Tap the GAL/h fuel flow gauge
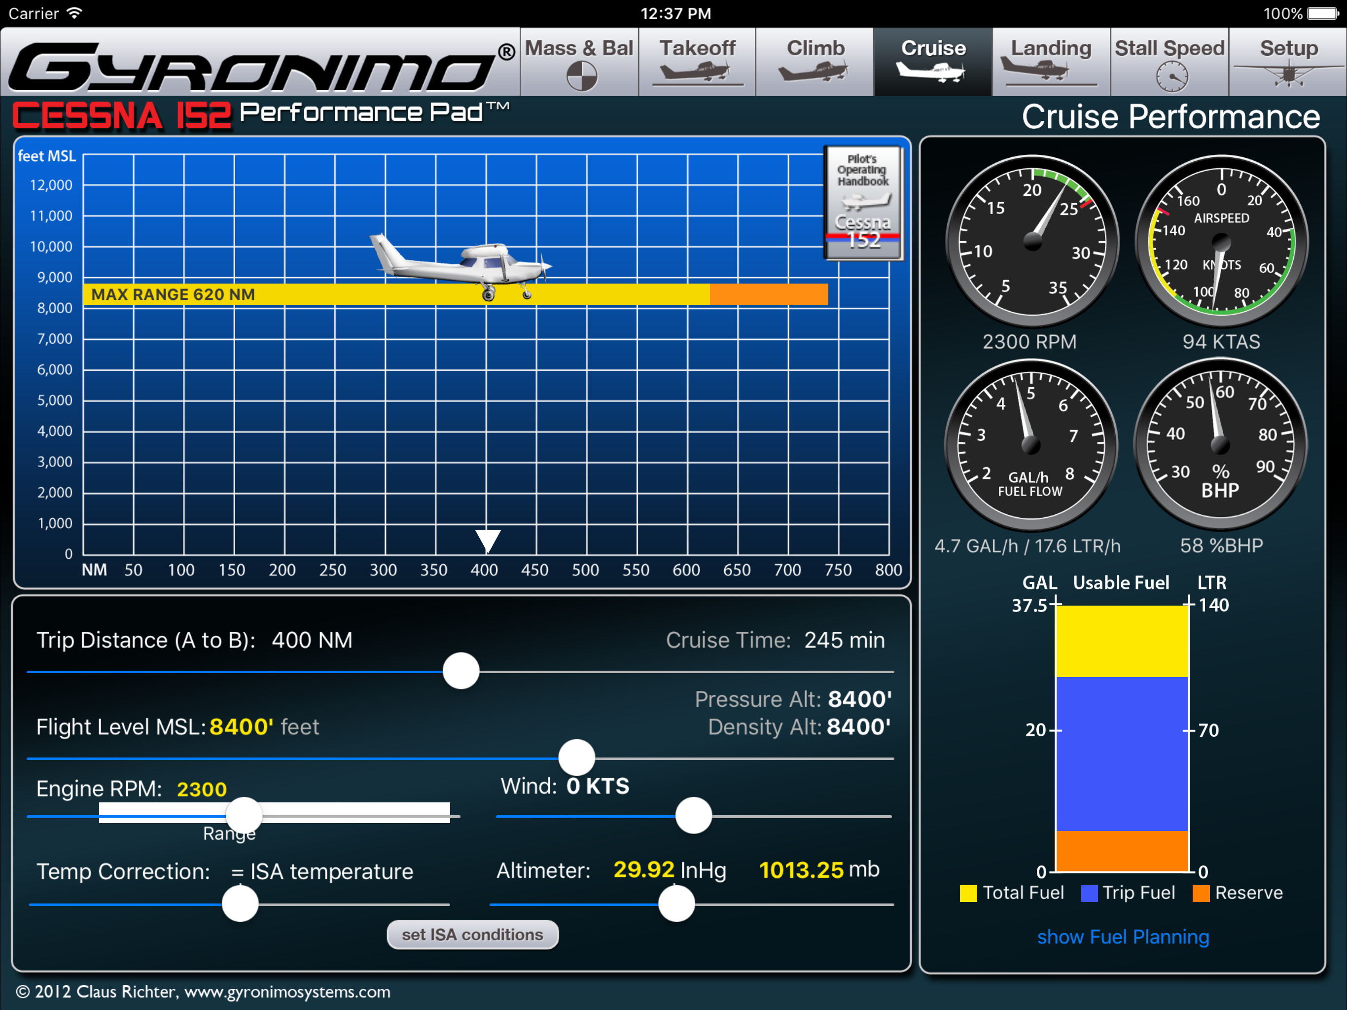The height and width of the screenshot is (1010, 1347). (1030, 445)
